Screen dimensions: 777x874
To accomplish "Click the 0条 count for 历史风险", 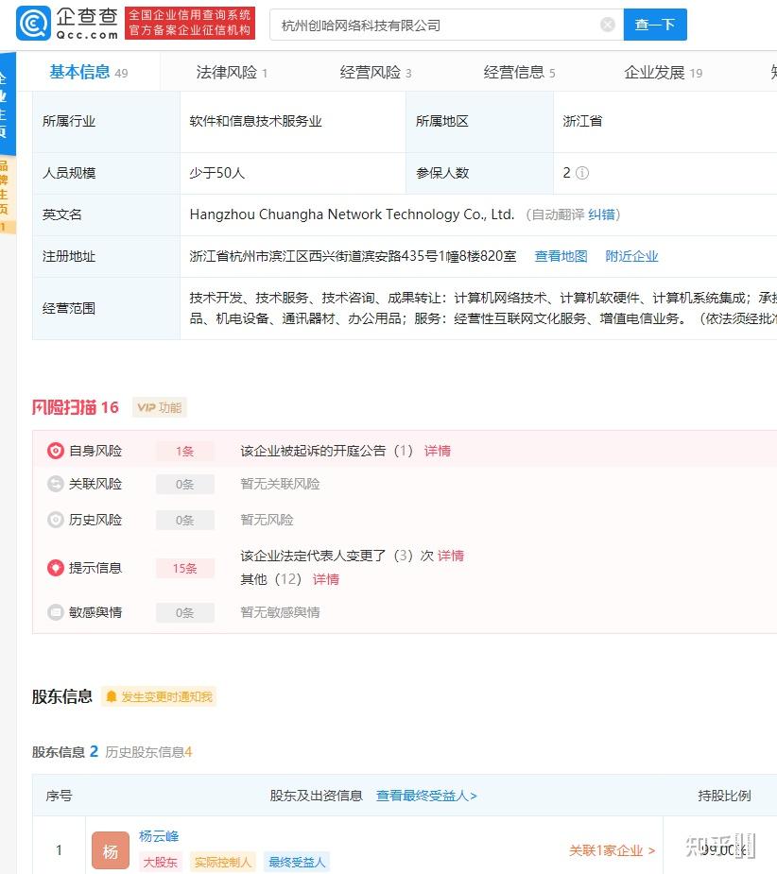I will click(x=184, y=520).
